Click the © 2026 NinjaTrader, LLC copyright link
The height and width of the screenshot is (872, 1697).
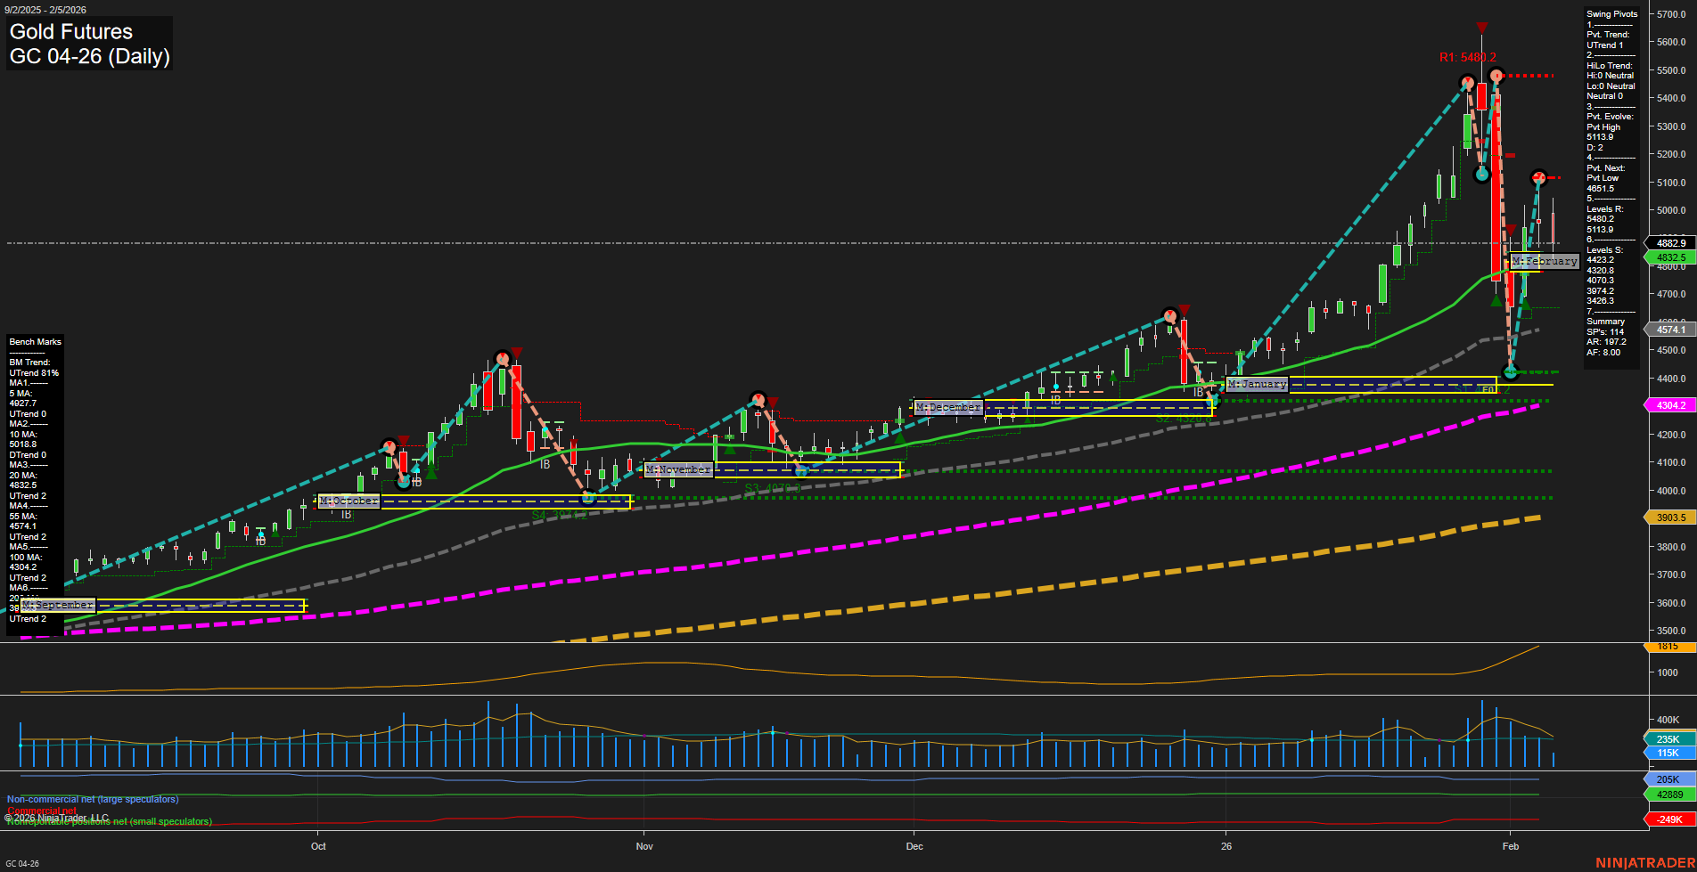click(57, 818)
